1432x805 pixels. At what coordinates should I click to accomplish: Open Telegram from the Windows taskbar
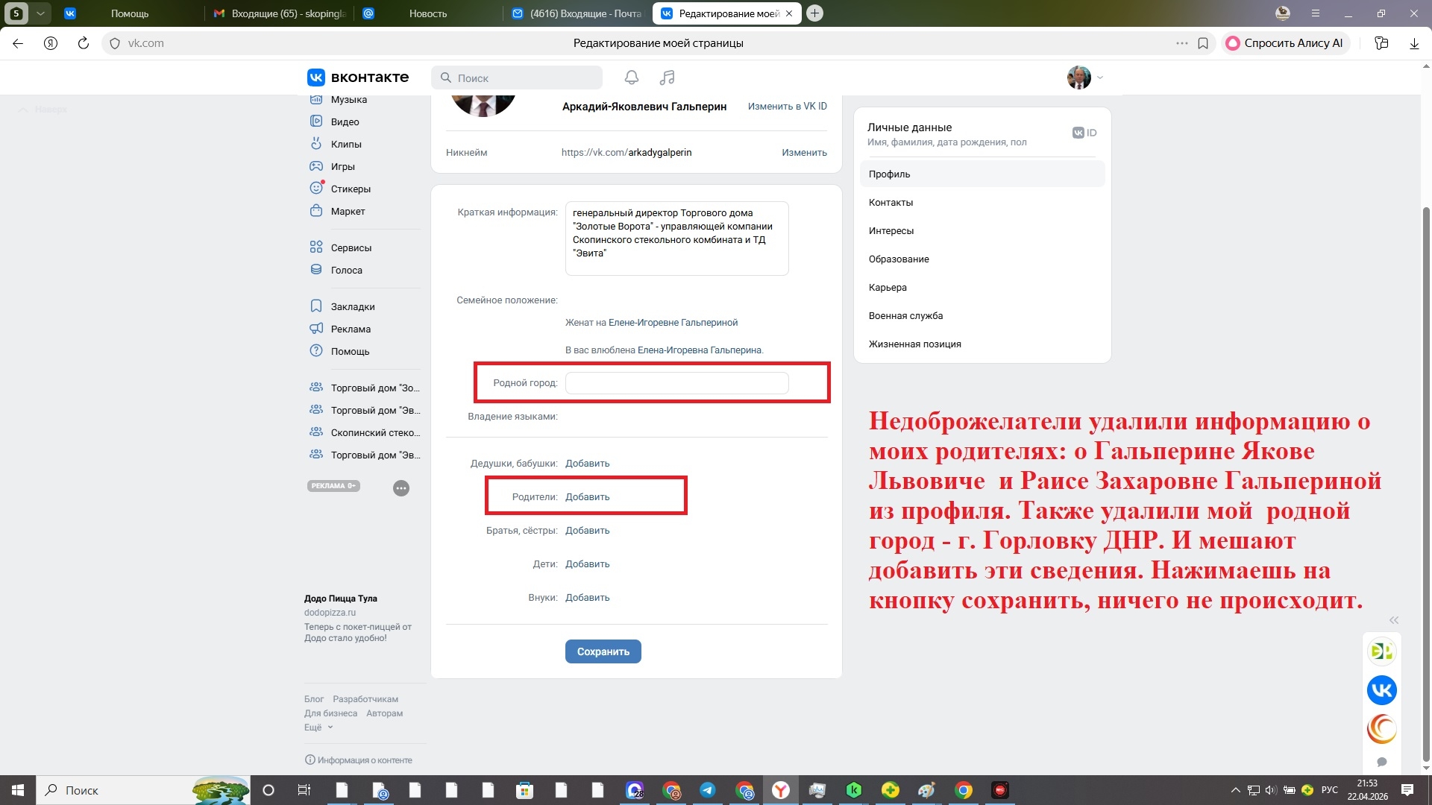point(707,790)
